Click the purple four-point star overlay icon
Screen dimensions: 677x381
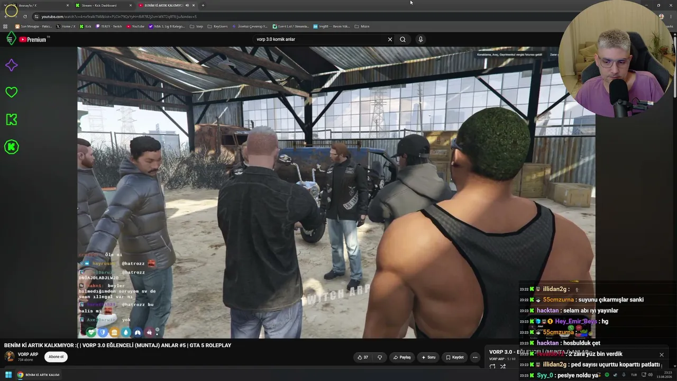pos(11,65)
